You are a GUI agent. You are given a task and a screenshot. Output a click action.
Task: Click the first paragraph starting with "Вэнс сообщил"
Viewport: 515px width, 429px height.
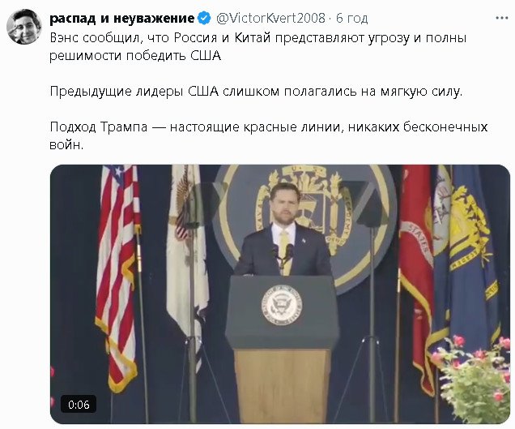[x=258, y=47]
